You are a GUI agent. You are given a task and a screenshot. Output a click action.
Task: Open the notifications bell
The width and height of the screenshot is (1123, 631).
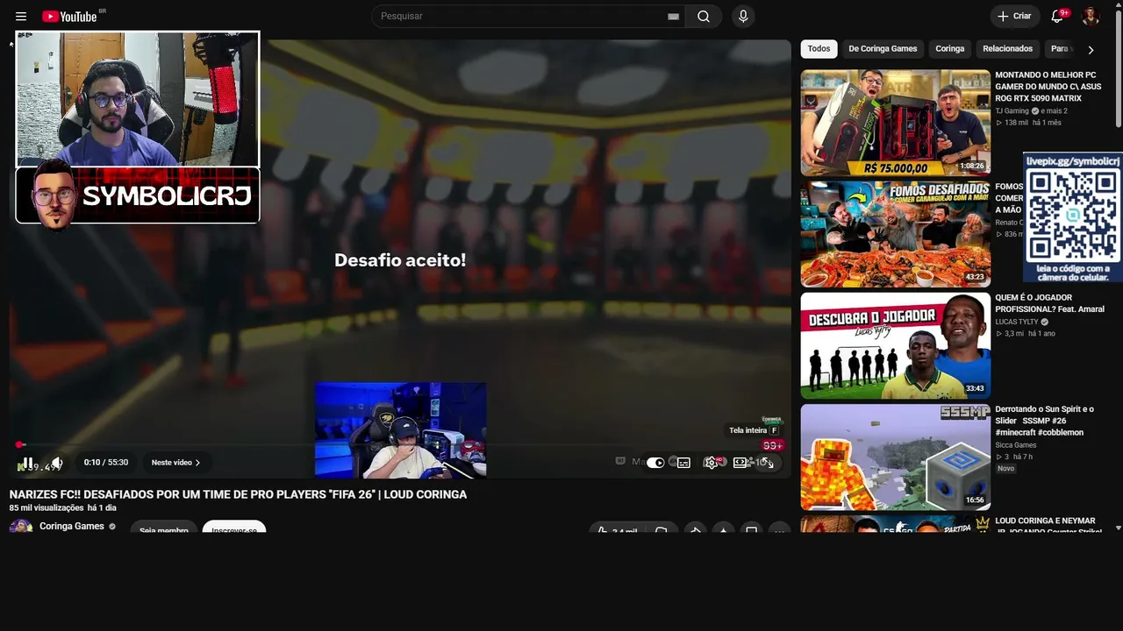click(1058, 17)
